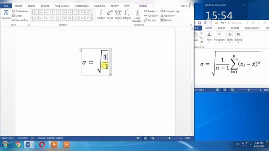
Task: Toggle Normal Text in equation tools
Action: pyautogui.click(x=20, y=20)
